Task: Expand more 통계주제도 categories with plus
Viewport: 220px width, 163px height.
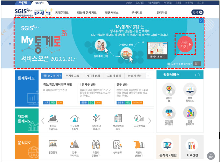Action: [148, 76]
